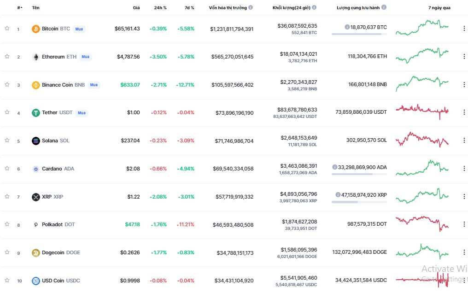Open the Solana 7-day sparkline chart
The width and height of the screenshot is (468, 293).
(422, 140)
